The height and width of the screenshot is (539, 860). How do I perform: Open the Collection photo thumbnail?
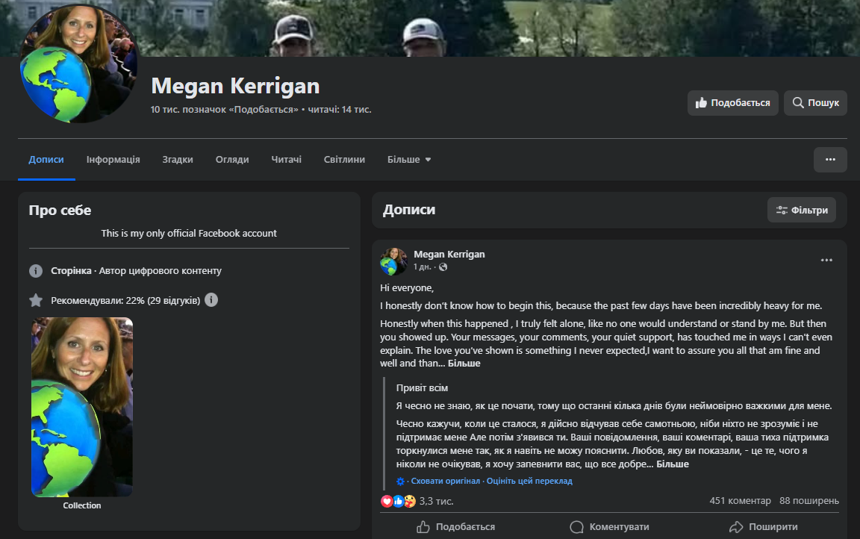82,407
